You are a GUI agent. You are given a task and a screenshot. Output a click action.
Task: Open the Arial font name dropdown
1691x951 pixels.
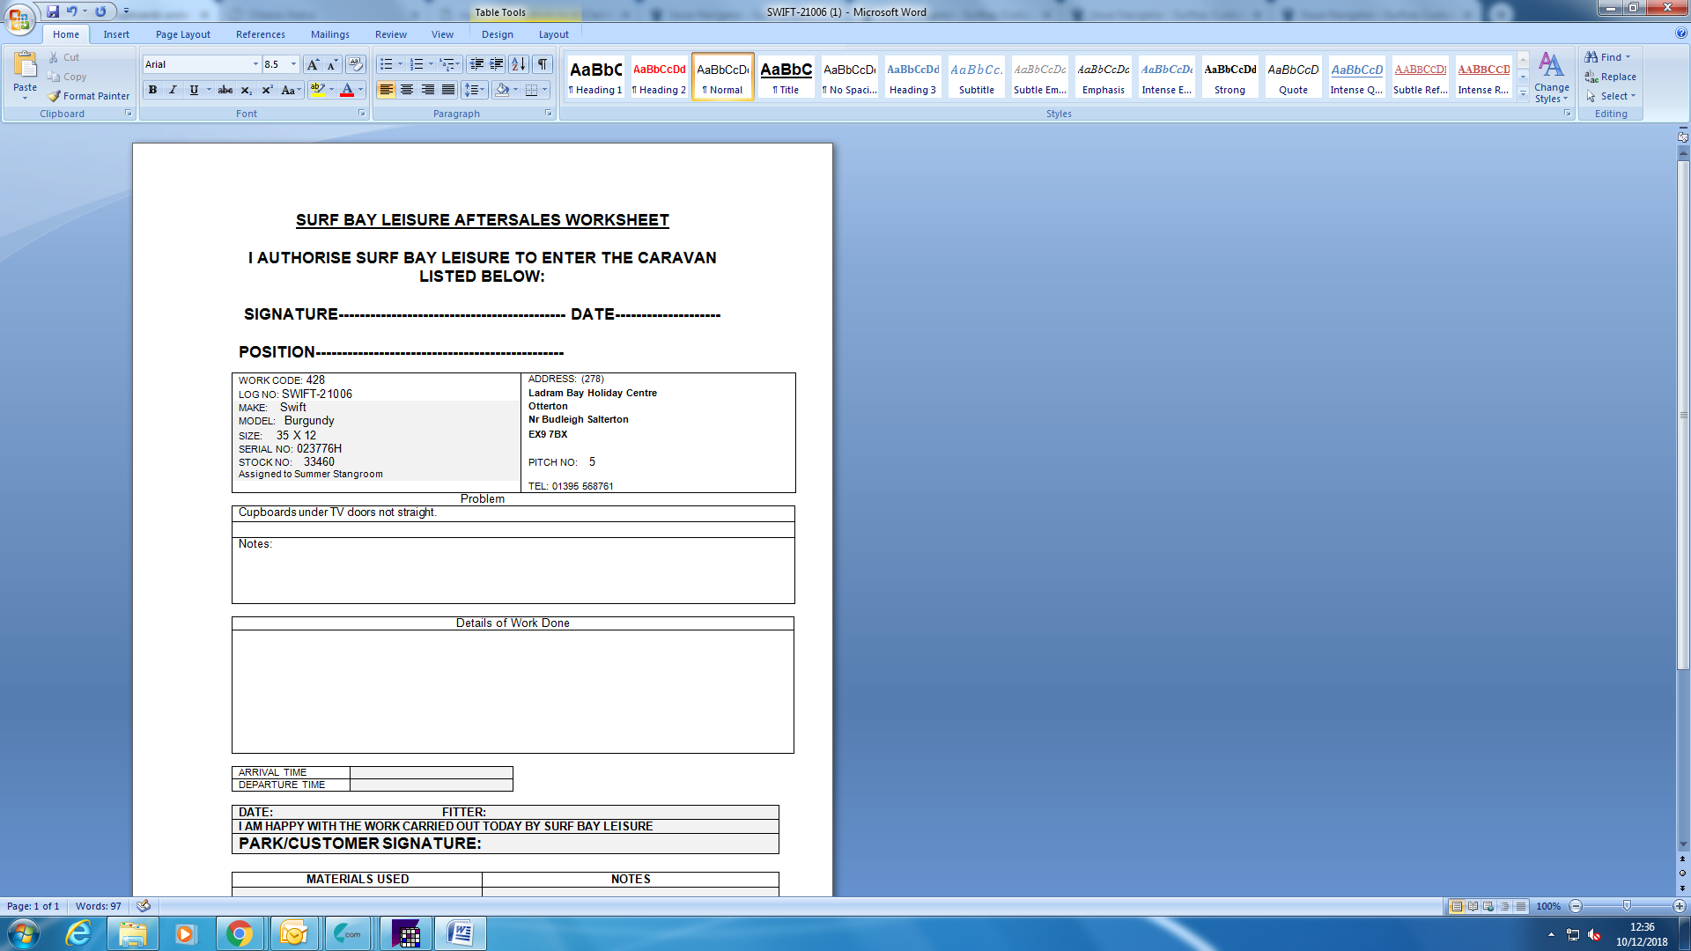[255, 64]
